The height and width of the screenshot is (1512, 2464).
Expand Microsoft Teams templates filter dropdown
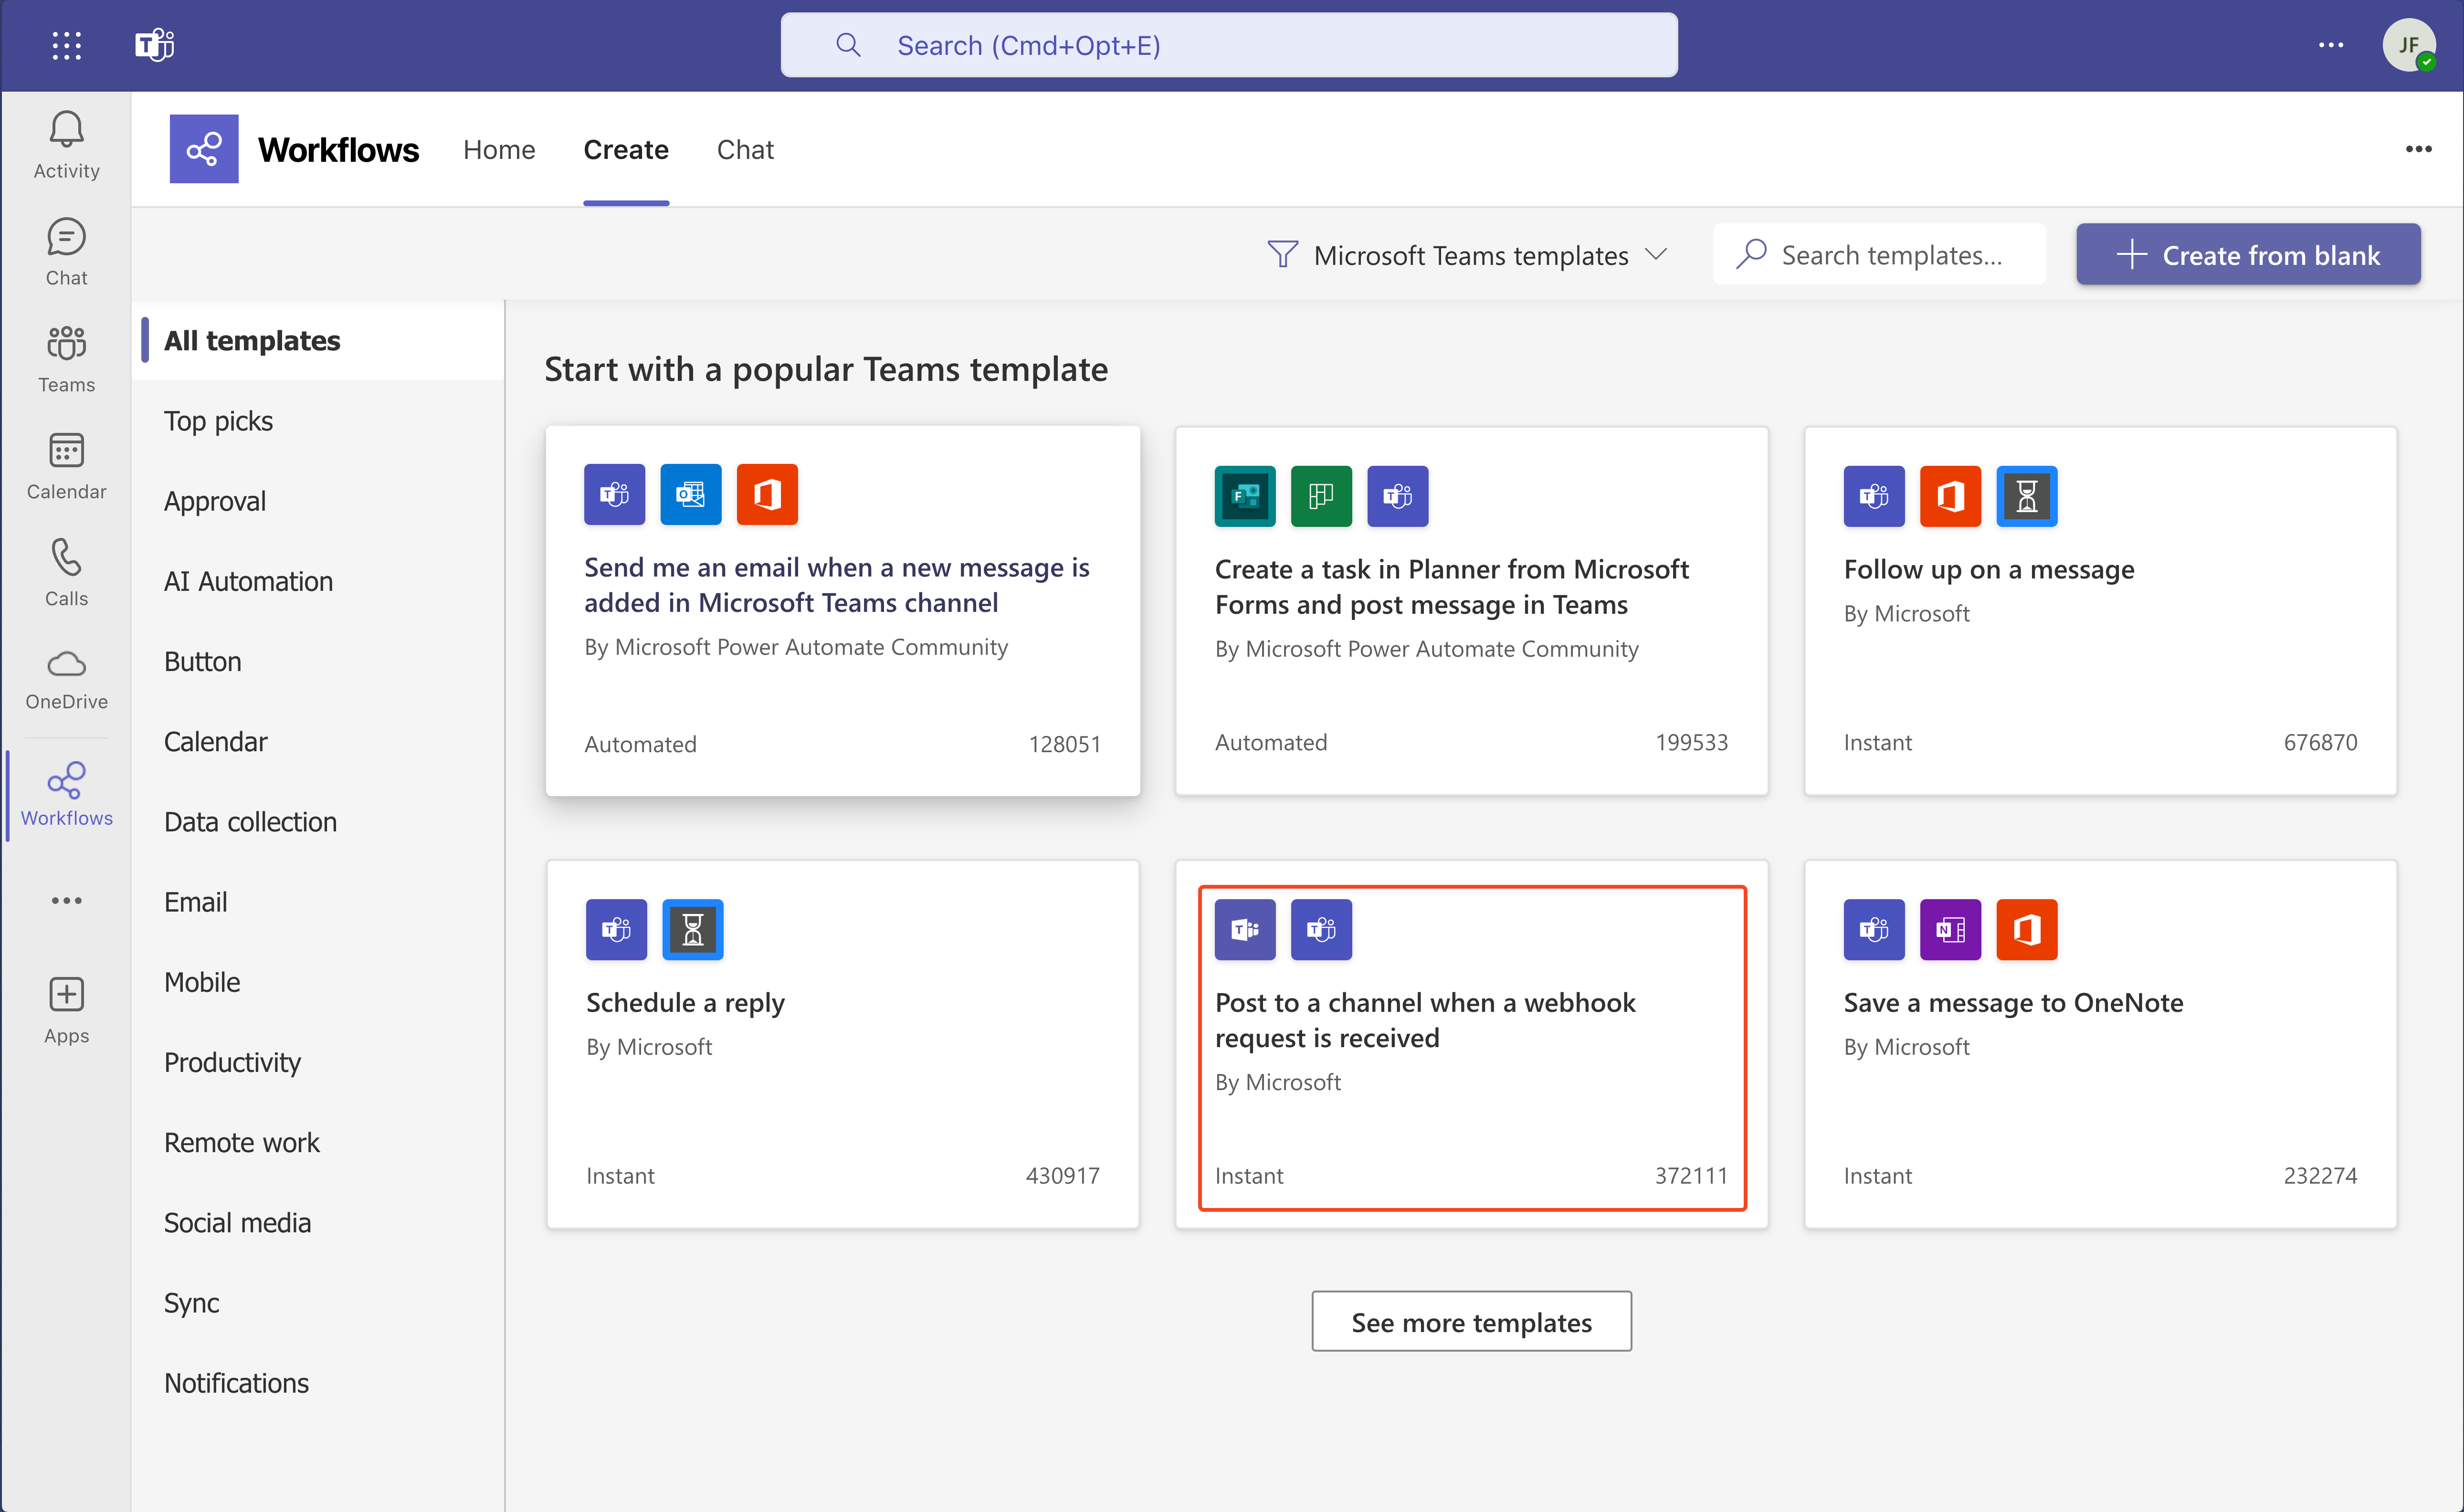(1467, 255)
